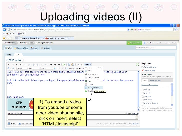Open Table submenu in Insert menu
Image resolution: width=182 pixels, height=136 pixels.
(x=93, y=71)
